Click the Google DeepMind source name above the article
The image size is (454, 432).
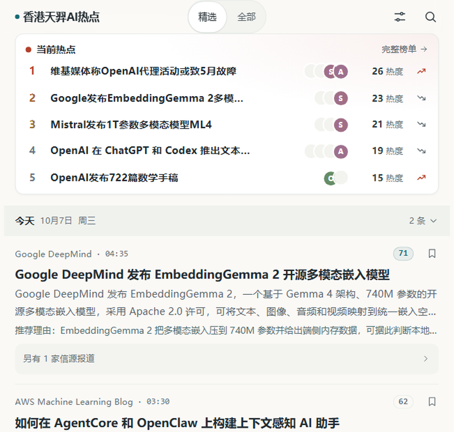point(54,254)
